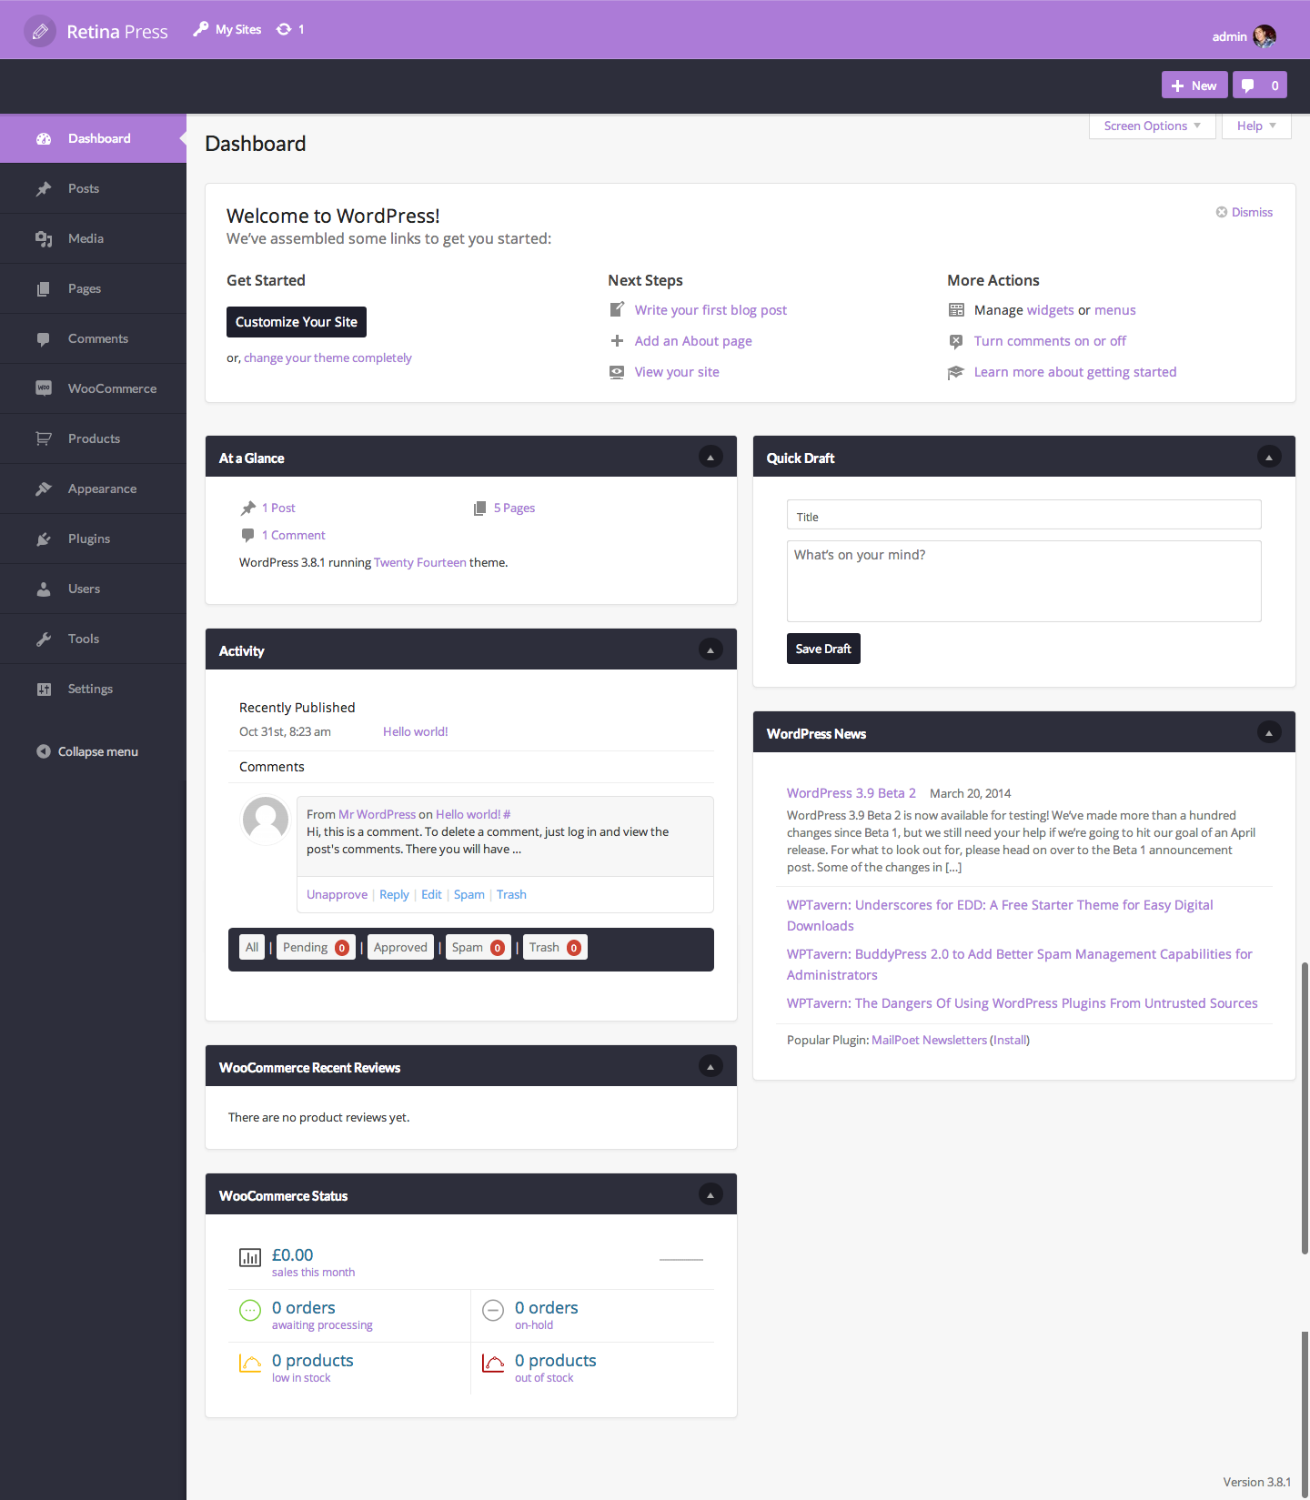Follow the change your theme completely link

[x=327, y=358]
